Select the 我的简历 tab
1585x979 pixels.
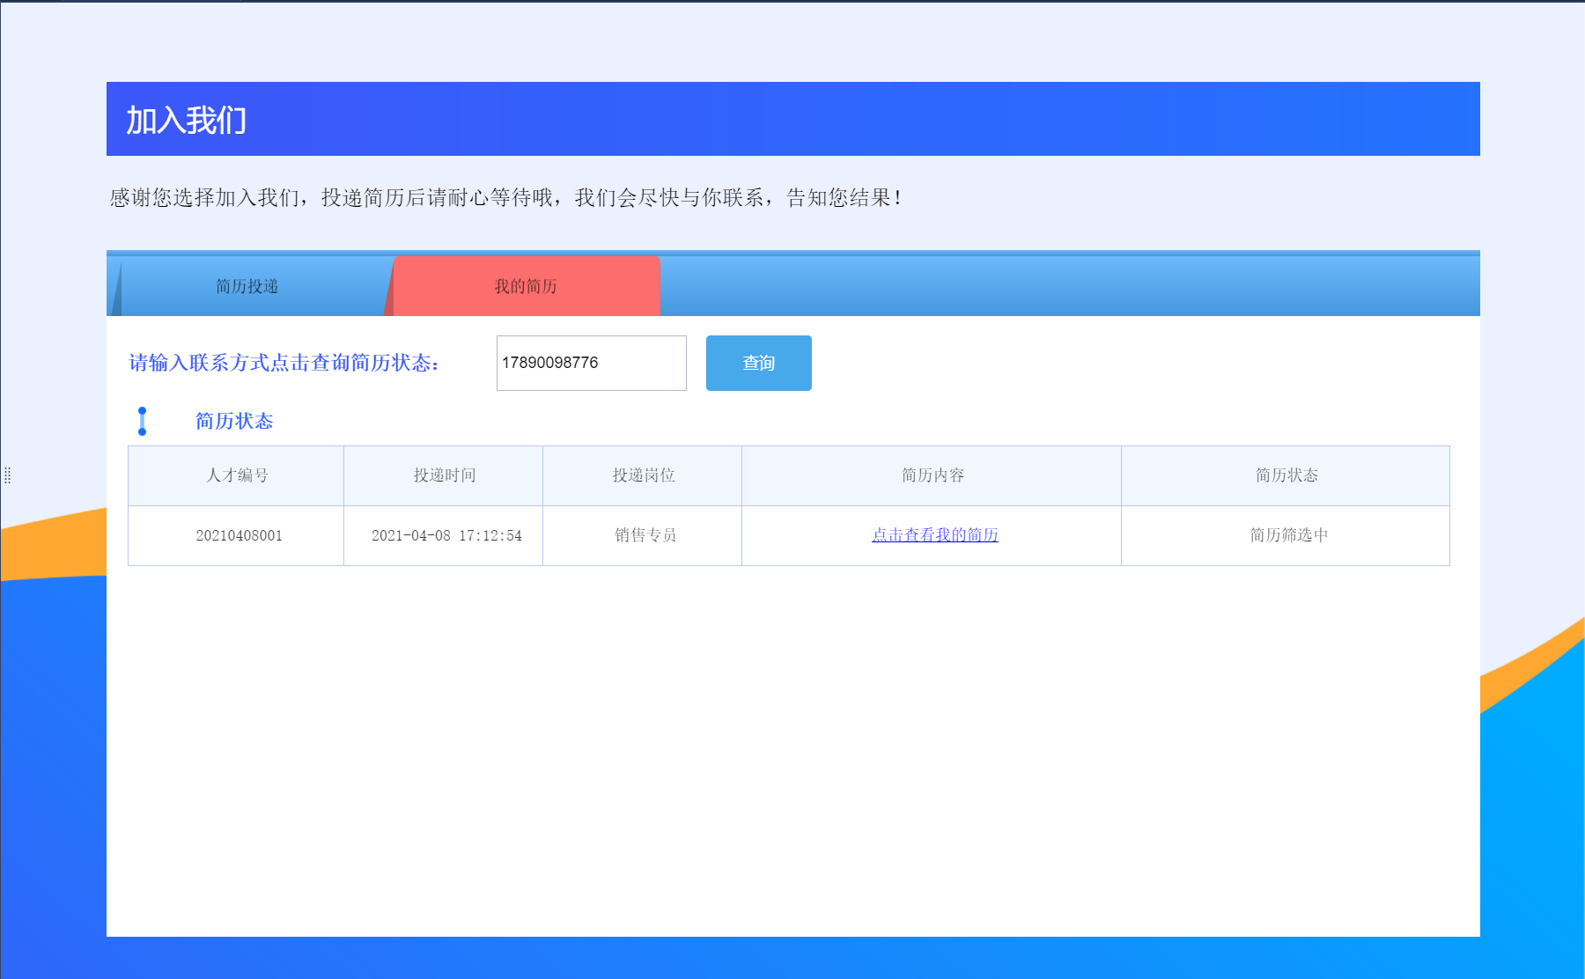pos(526,286)
